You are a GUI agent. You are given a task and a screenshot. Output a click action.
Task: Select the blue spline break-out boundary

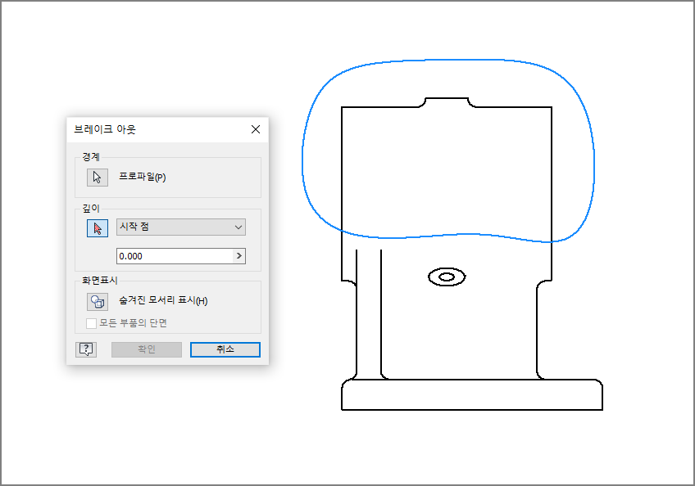448,61
